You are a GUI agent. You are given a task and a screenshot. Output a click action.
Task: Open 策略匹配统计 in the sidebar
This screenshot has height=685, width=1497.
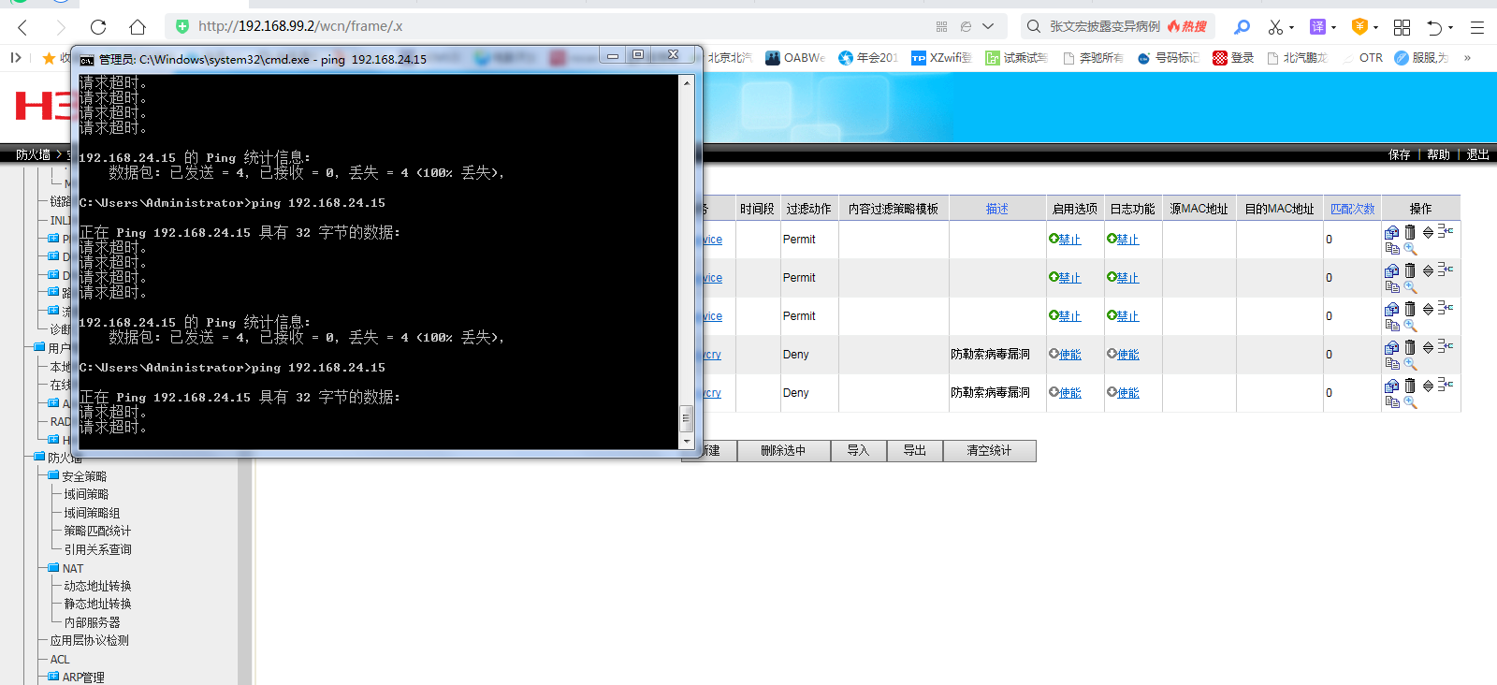[x=97, y=531]
